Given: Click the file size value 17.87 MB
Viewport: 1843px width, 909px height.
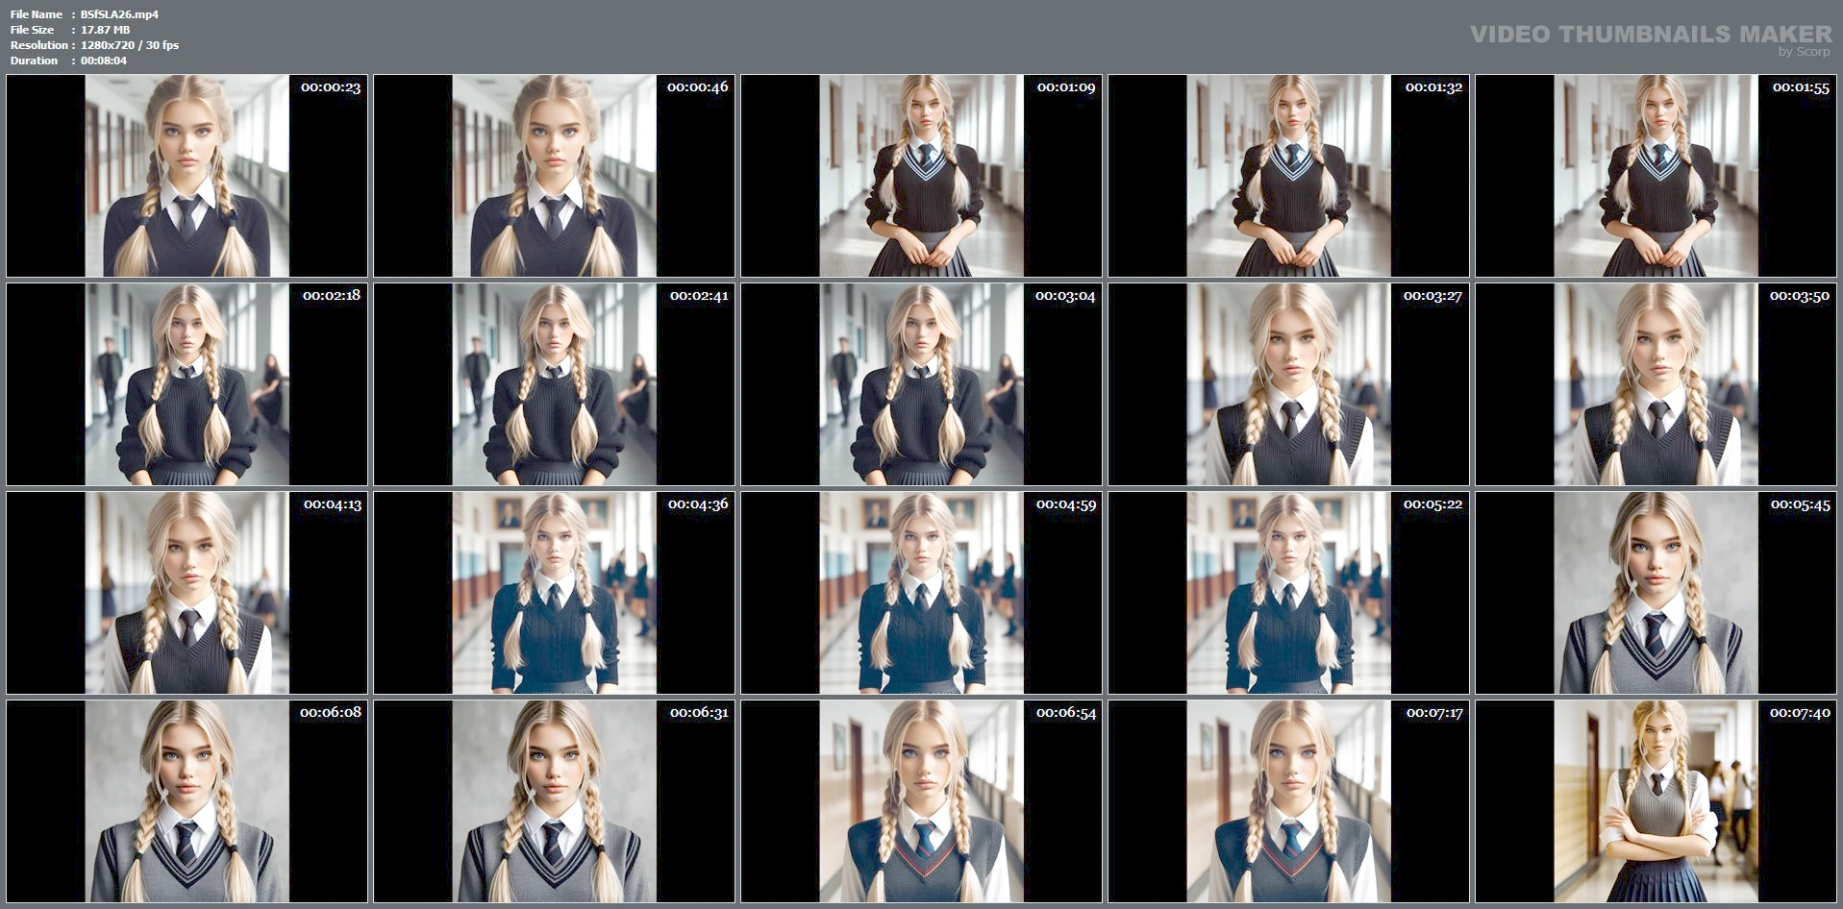Looking at the screenshot, I should click(x=105, y=30).
